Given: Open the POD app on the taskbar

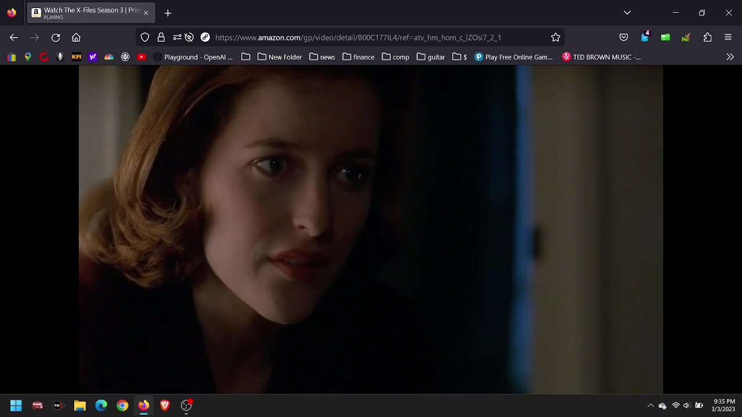Looking at the screenshot, I should 37,405.
